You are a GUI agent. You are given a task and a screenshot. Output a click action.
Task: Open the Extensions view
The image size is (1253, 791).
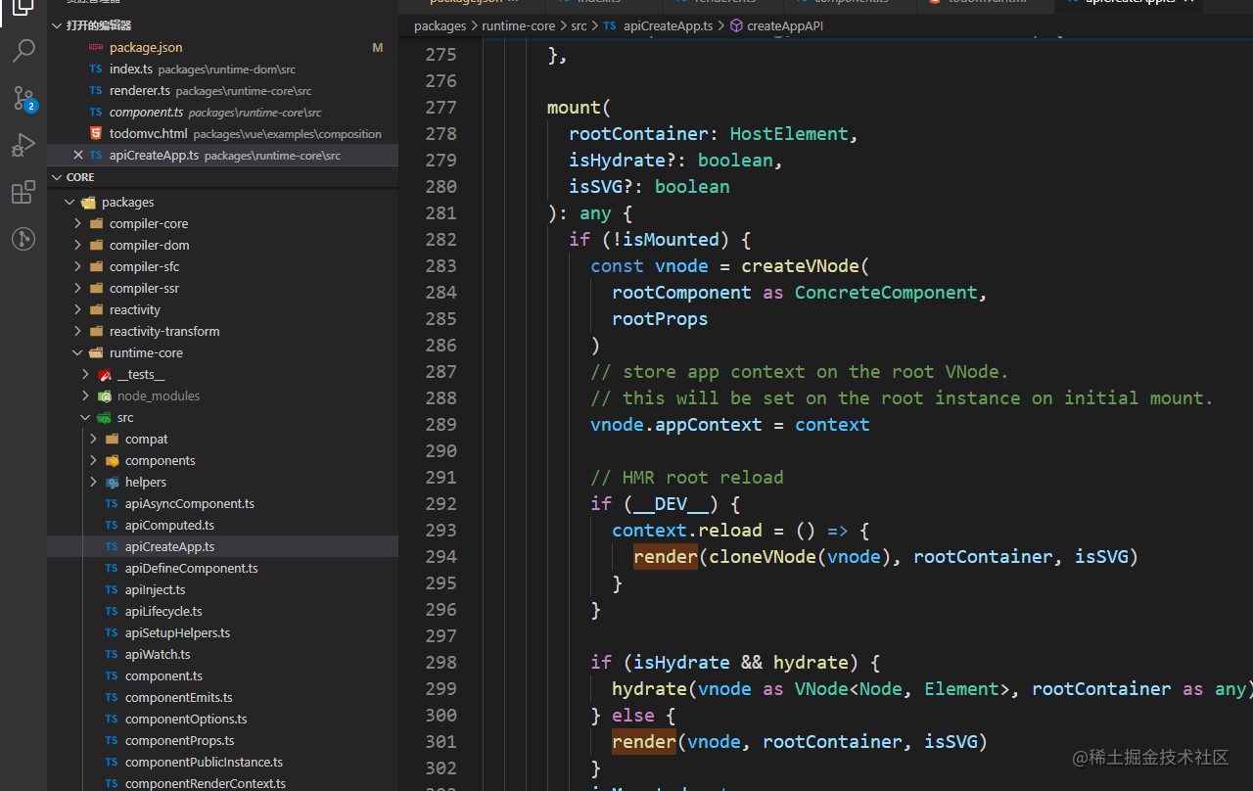point(23,192)
